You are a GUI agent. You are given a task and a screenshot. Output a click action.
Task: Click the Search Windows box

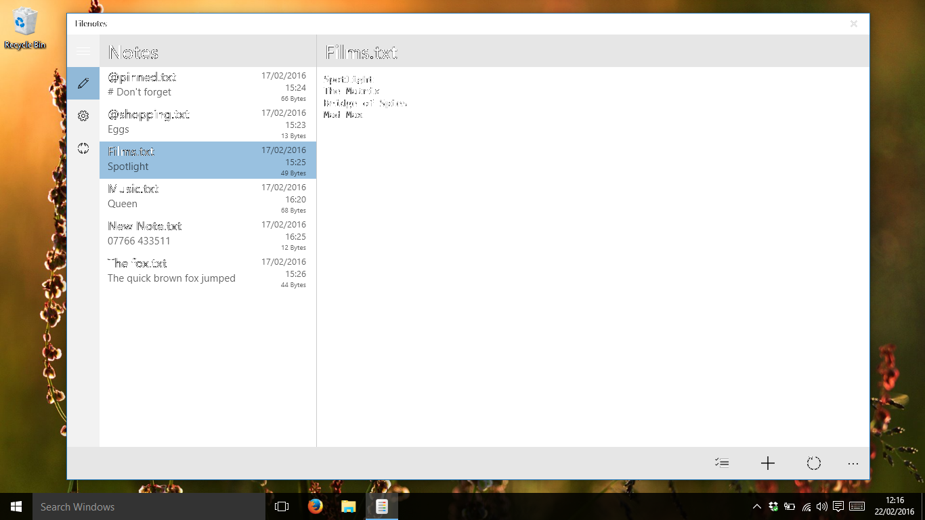pyautogui.click(x=149, y=506)
